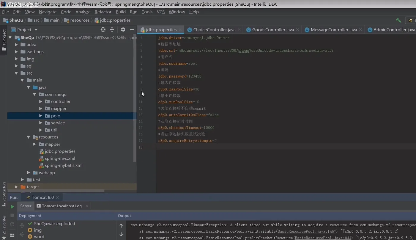
Task: Click the SheQu breadcrumb
Action: (13, 20)
